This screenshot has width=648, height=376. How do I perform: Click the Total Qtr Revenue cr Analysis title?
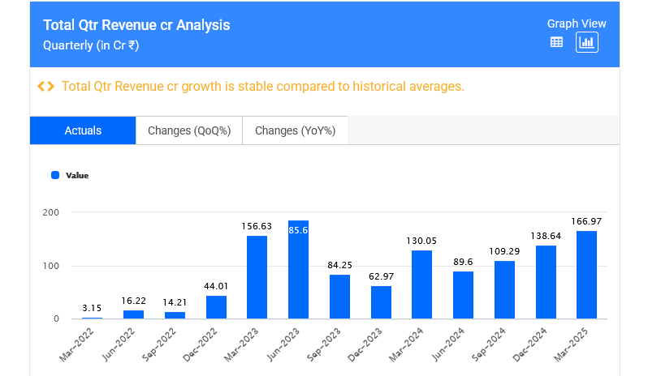[136, 25]
